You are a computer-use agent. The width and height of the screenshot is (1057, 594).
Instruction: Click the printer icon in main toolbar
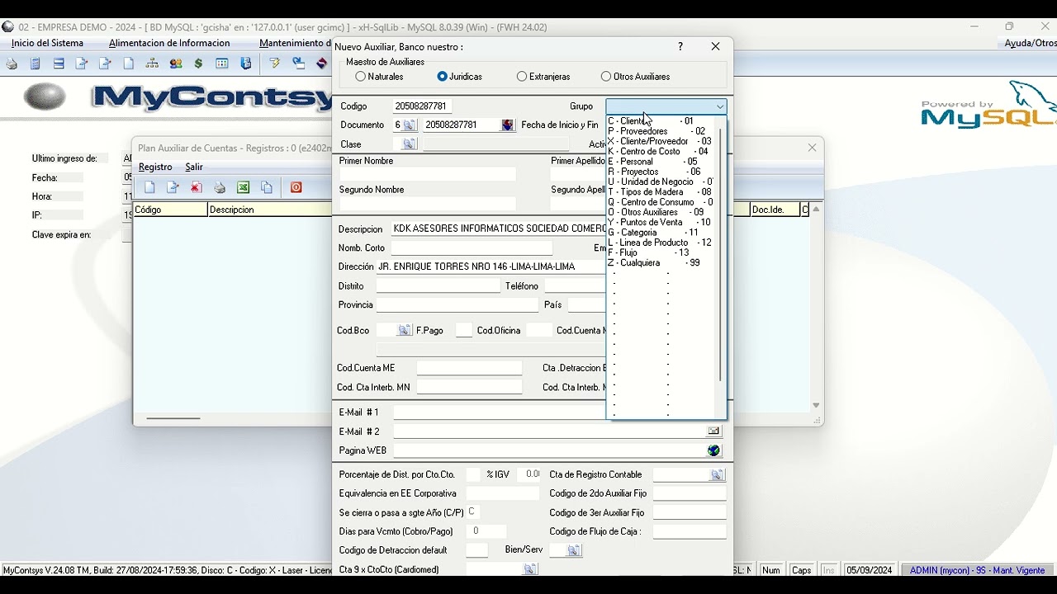pos(12,64)
